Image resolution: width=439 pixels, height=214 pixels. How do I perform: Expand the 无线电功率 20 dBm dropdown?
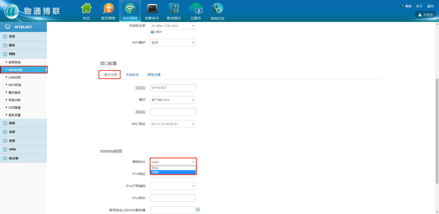coord(173,26)
